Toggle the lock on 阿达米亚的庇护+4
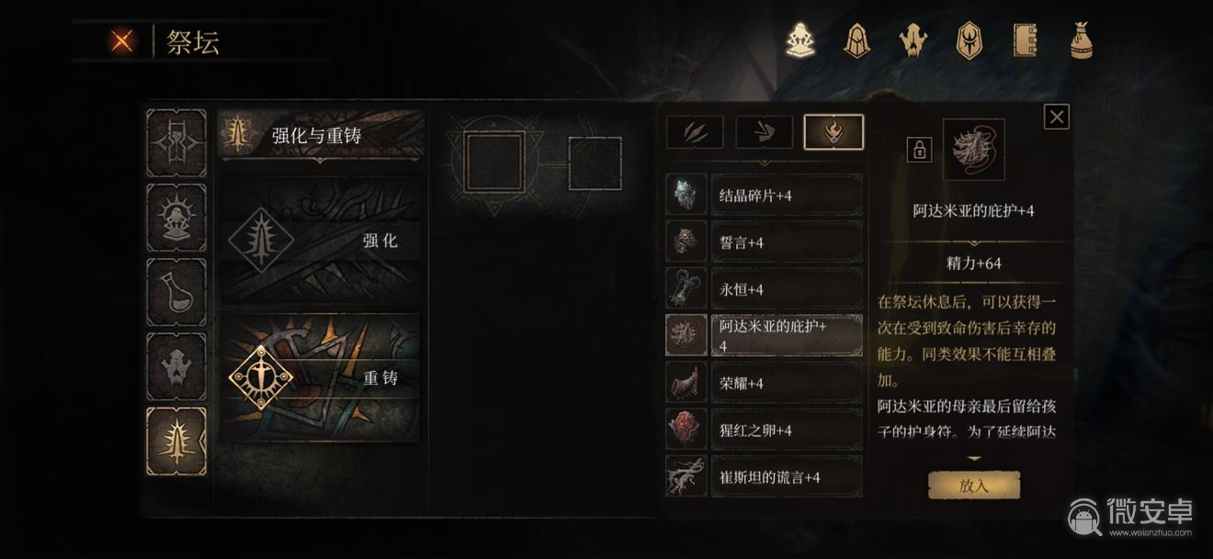 [919, 151]
